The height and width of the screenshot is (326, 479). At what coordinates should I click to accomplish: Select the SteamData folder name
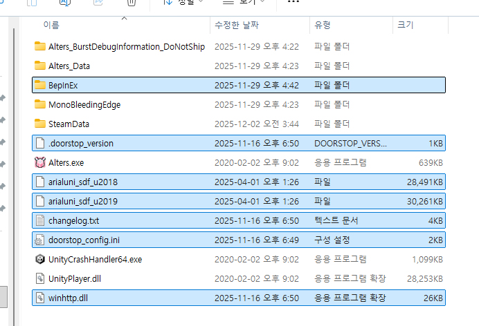pyautogui.click(x=69, y=124)
